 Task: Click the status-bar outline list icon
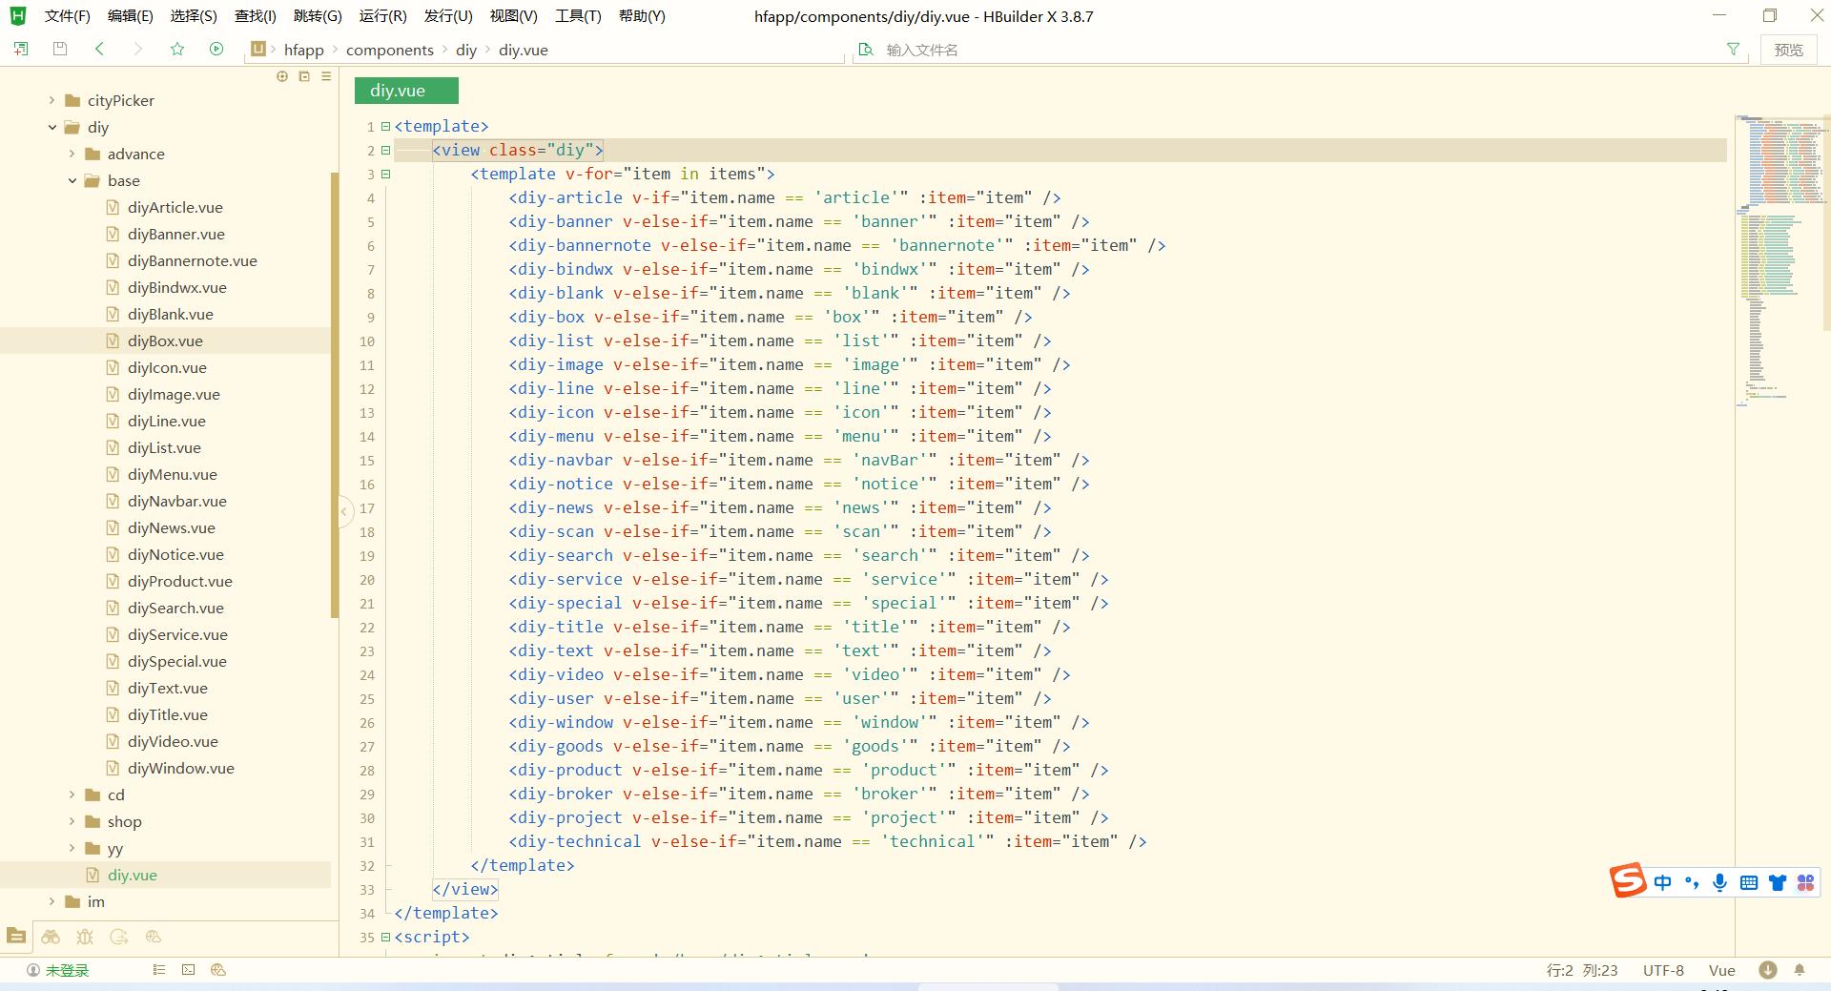159,970
